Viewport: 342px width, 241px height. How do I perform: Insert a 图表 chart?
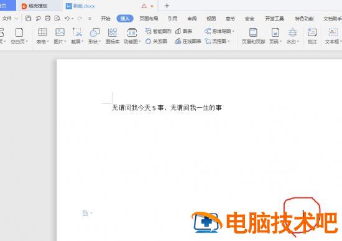point(183,31)
